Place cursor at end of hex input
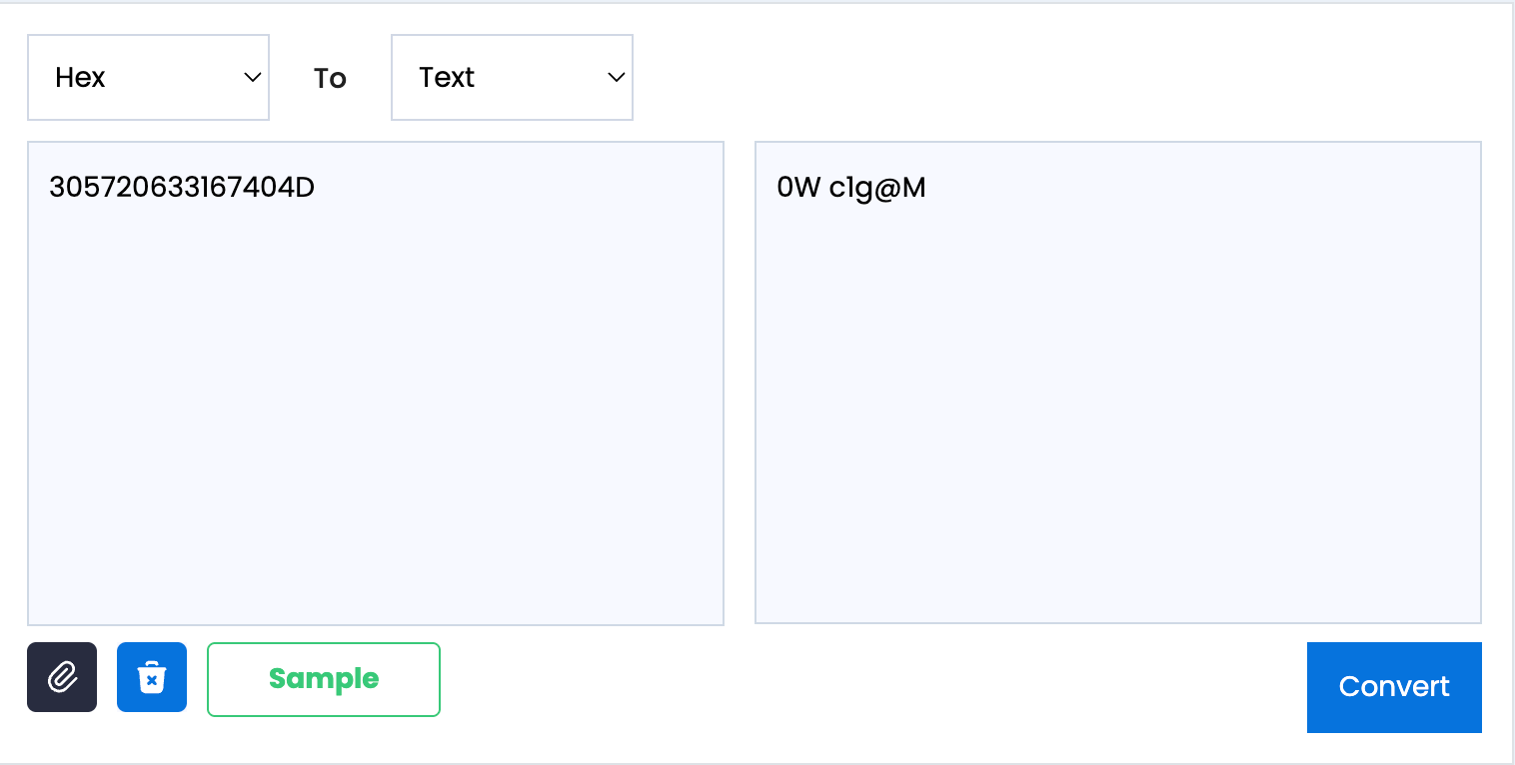This screenshot has width=1515, height=765. 317,188
